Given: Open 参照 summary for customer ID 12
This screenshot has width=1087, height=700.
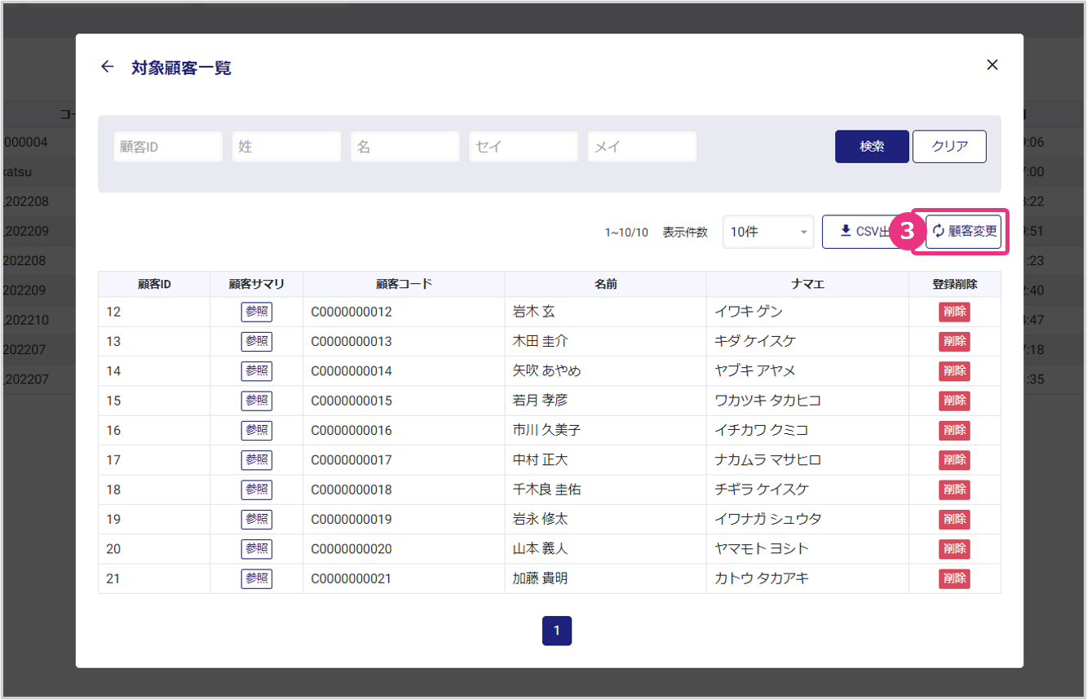Looking at the screenshot, I should [x=256, y=312].
